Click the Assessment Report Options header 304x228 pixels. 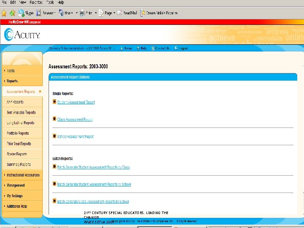pos(173,77)
